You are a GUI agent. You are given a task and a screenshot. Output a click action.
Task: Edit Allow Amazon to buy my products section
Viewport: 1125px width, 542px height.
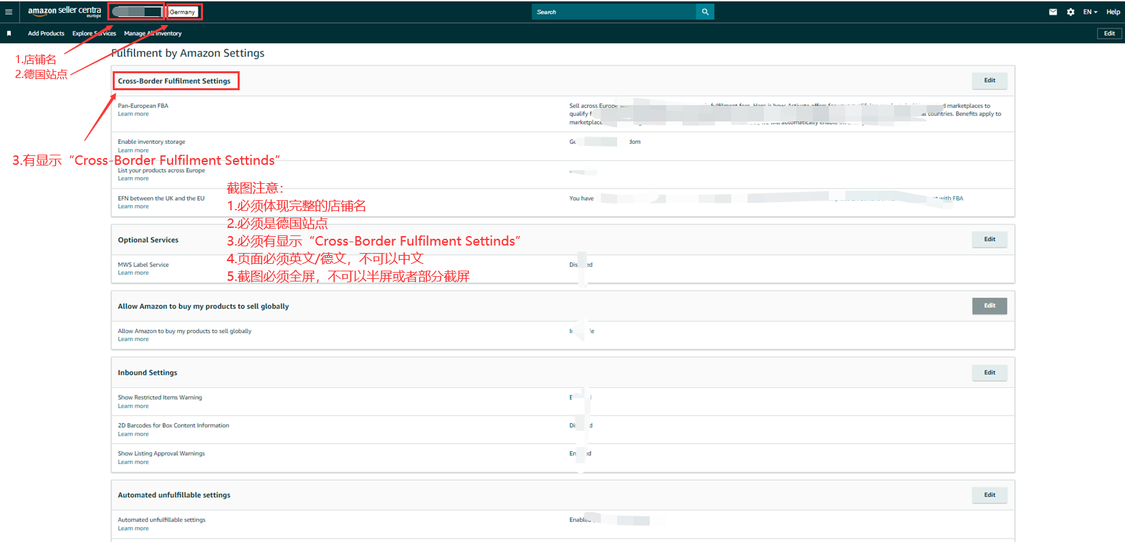(x=990, y=306)
